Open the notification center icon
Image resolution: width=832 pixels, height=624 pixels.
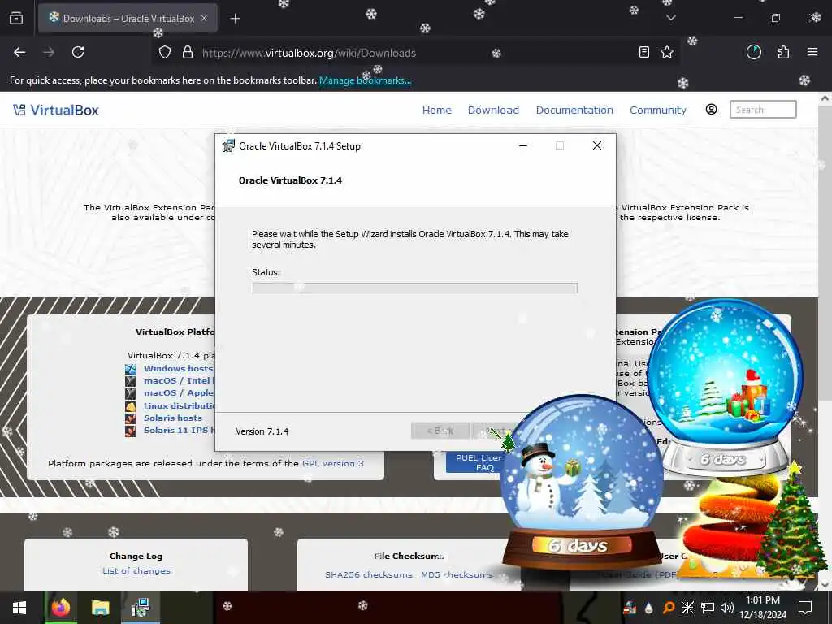pyautogui.click(x=805, y=608)
